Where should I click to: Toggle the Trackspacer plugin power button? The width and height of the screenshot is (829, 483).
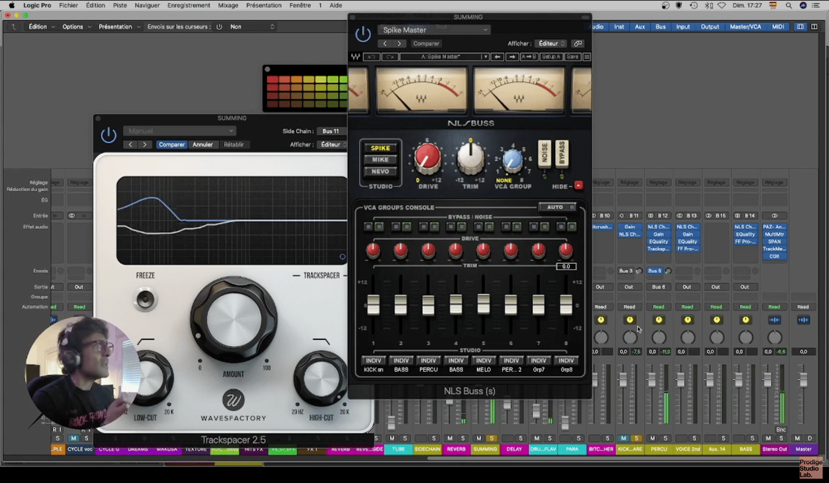pos(108,135)
